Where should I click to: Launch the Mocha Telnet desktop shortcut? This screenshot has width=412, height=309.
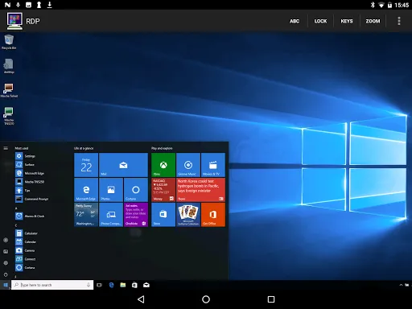click(x=9, y=90)
